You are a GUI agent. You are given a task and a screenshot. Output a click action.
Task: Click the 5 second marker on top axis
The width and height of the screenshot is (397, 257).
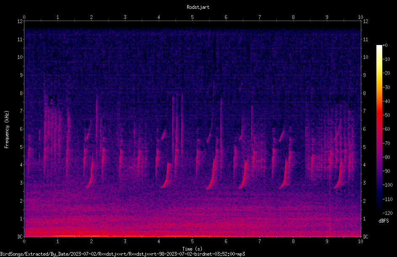coord(193,17)
